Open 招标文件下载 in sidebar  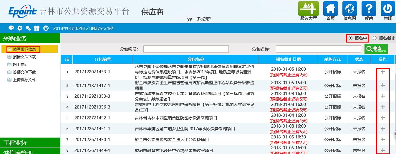[24, 57]
